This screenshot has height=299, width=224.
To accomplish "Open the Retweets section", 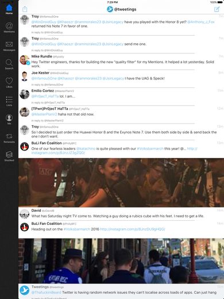I will pyautogui.click(x=9, y=138).
